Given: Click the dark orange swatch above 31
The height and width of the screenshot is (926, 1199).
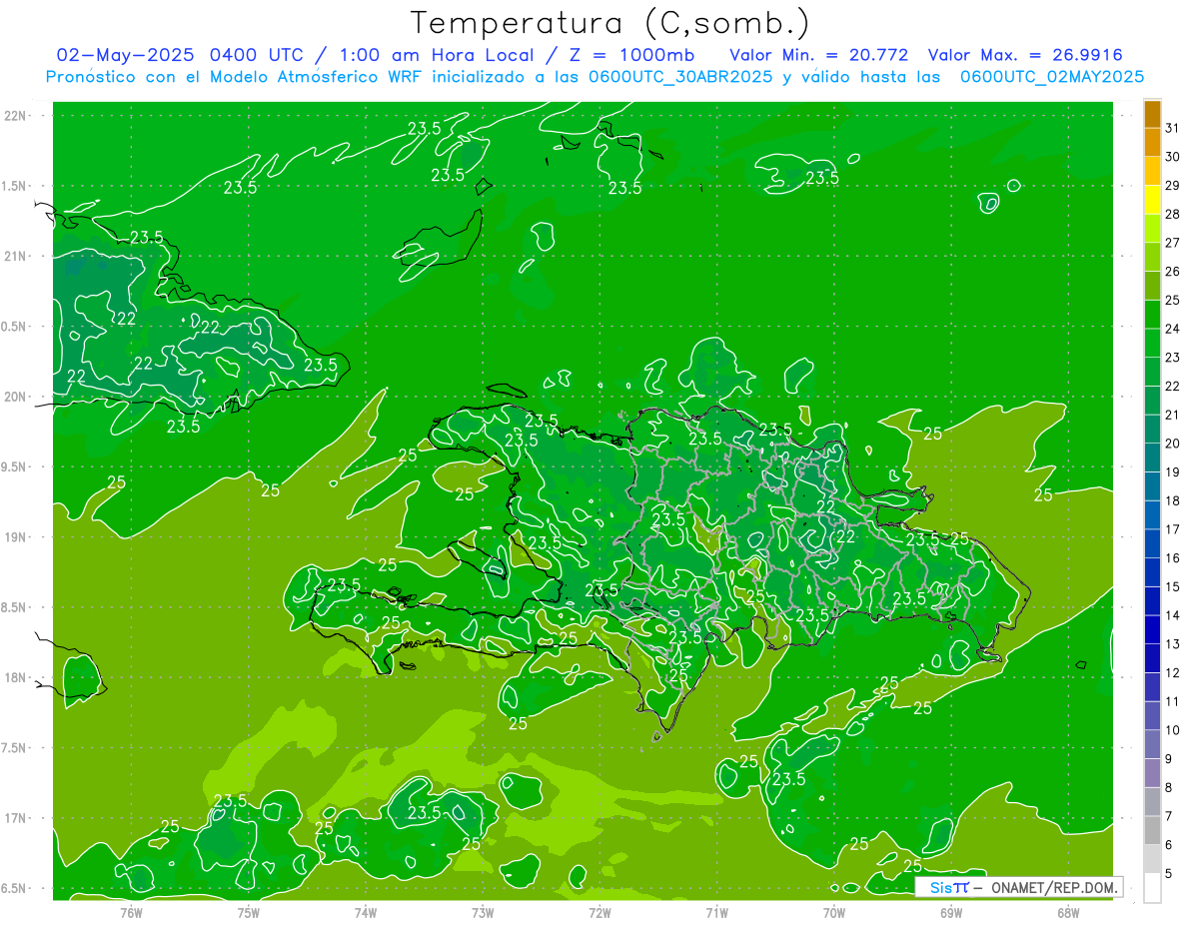Looking at the screenshot, I should 1153,114.
